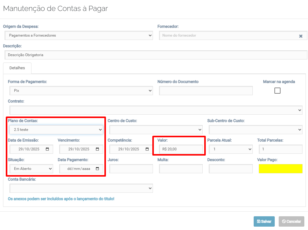
Task: Open the Parcela Atual dropdown
Action: pyautogui.click(x=230, y=149)
